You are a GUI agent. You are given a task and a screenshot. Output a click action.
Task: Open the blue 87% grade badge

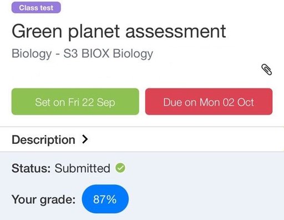(x=105, y=199)
